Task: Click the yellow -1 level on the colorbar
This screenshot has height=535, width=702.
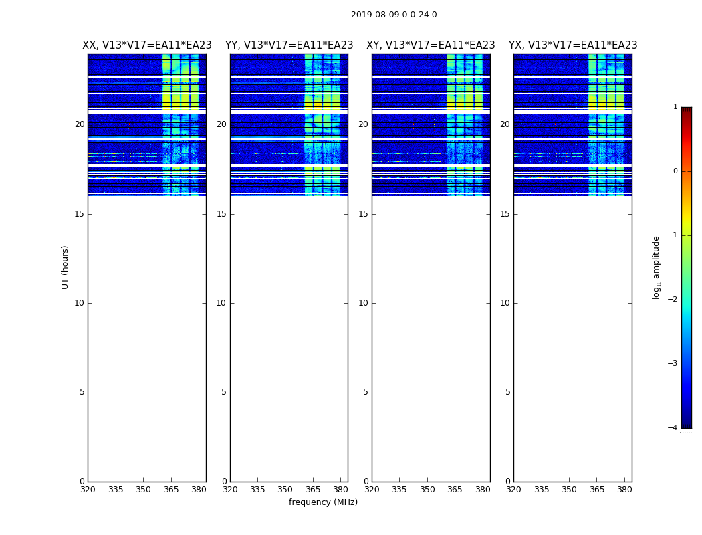Action: point(687,235)
